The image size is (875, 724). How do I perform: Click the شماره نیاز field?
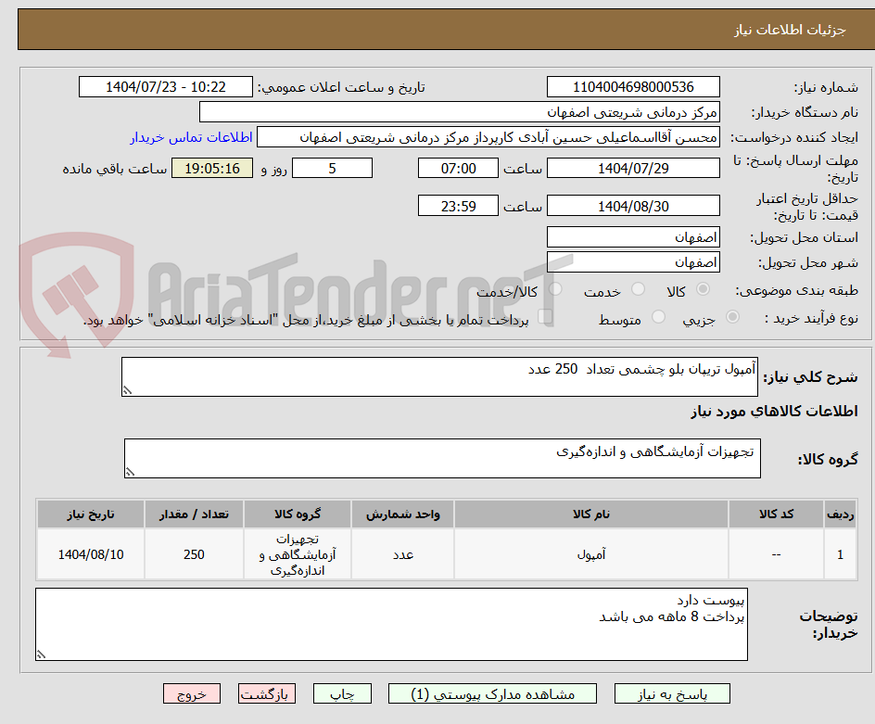[633, 86]
